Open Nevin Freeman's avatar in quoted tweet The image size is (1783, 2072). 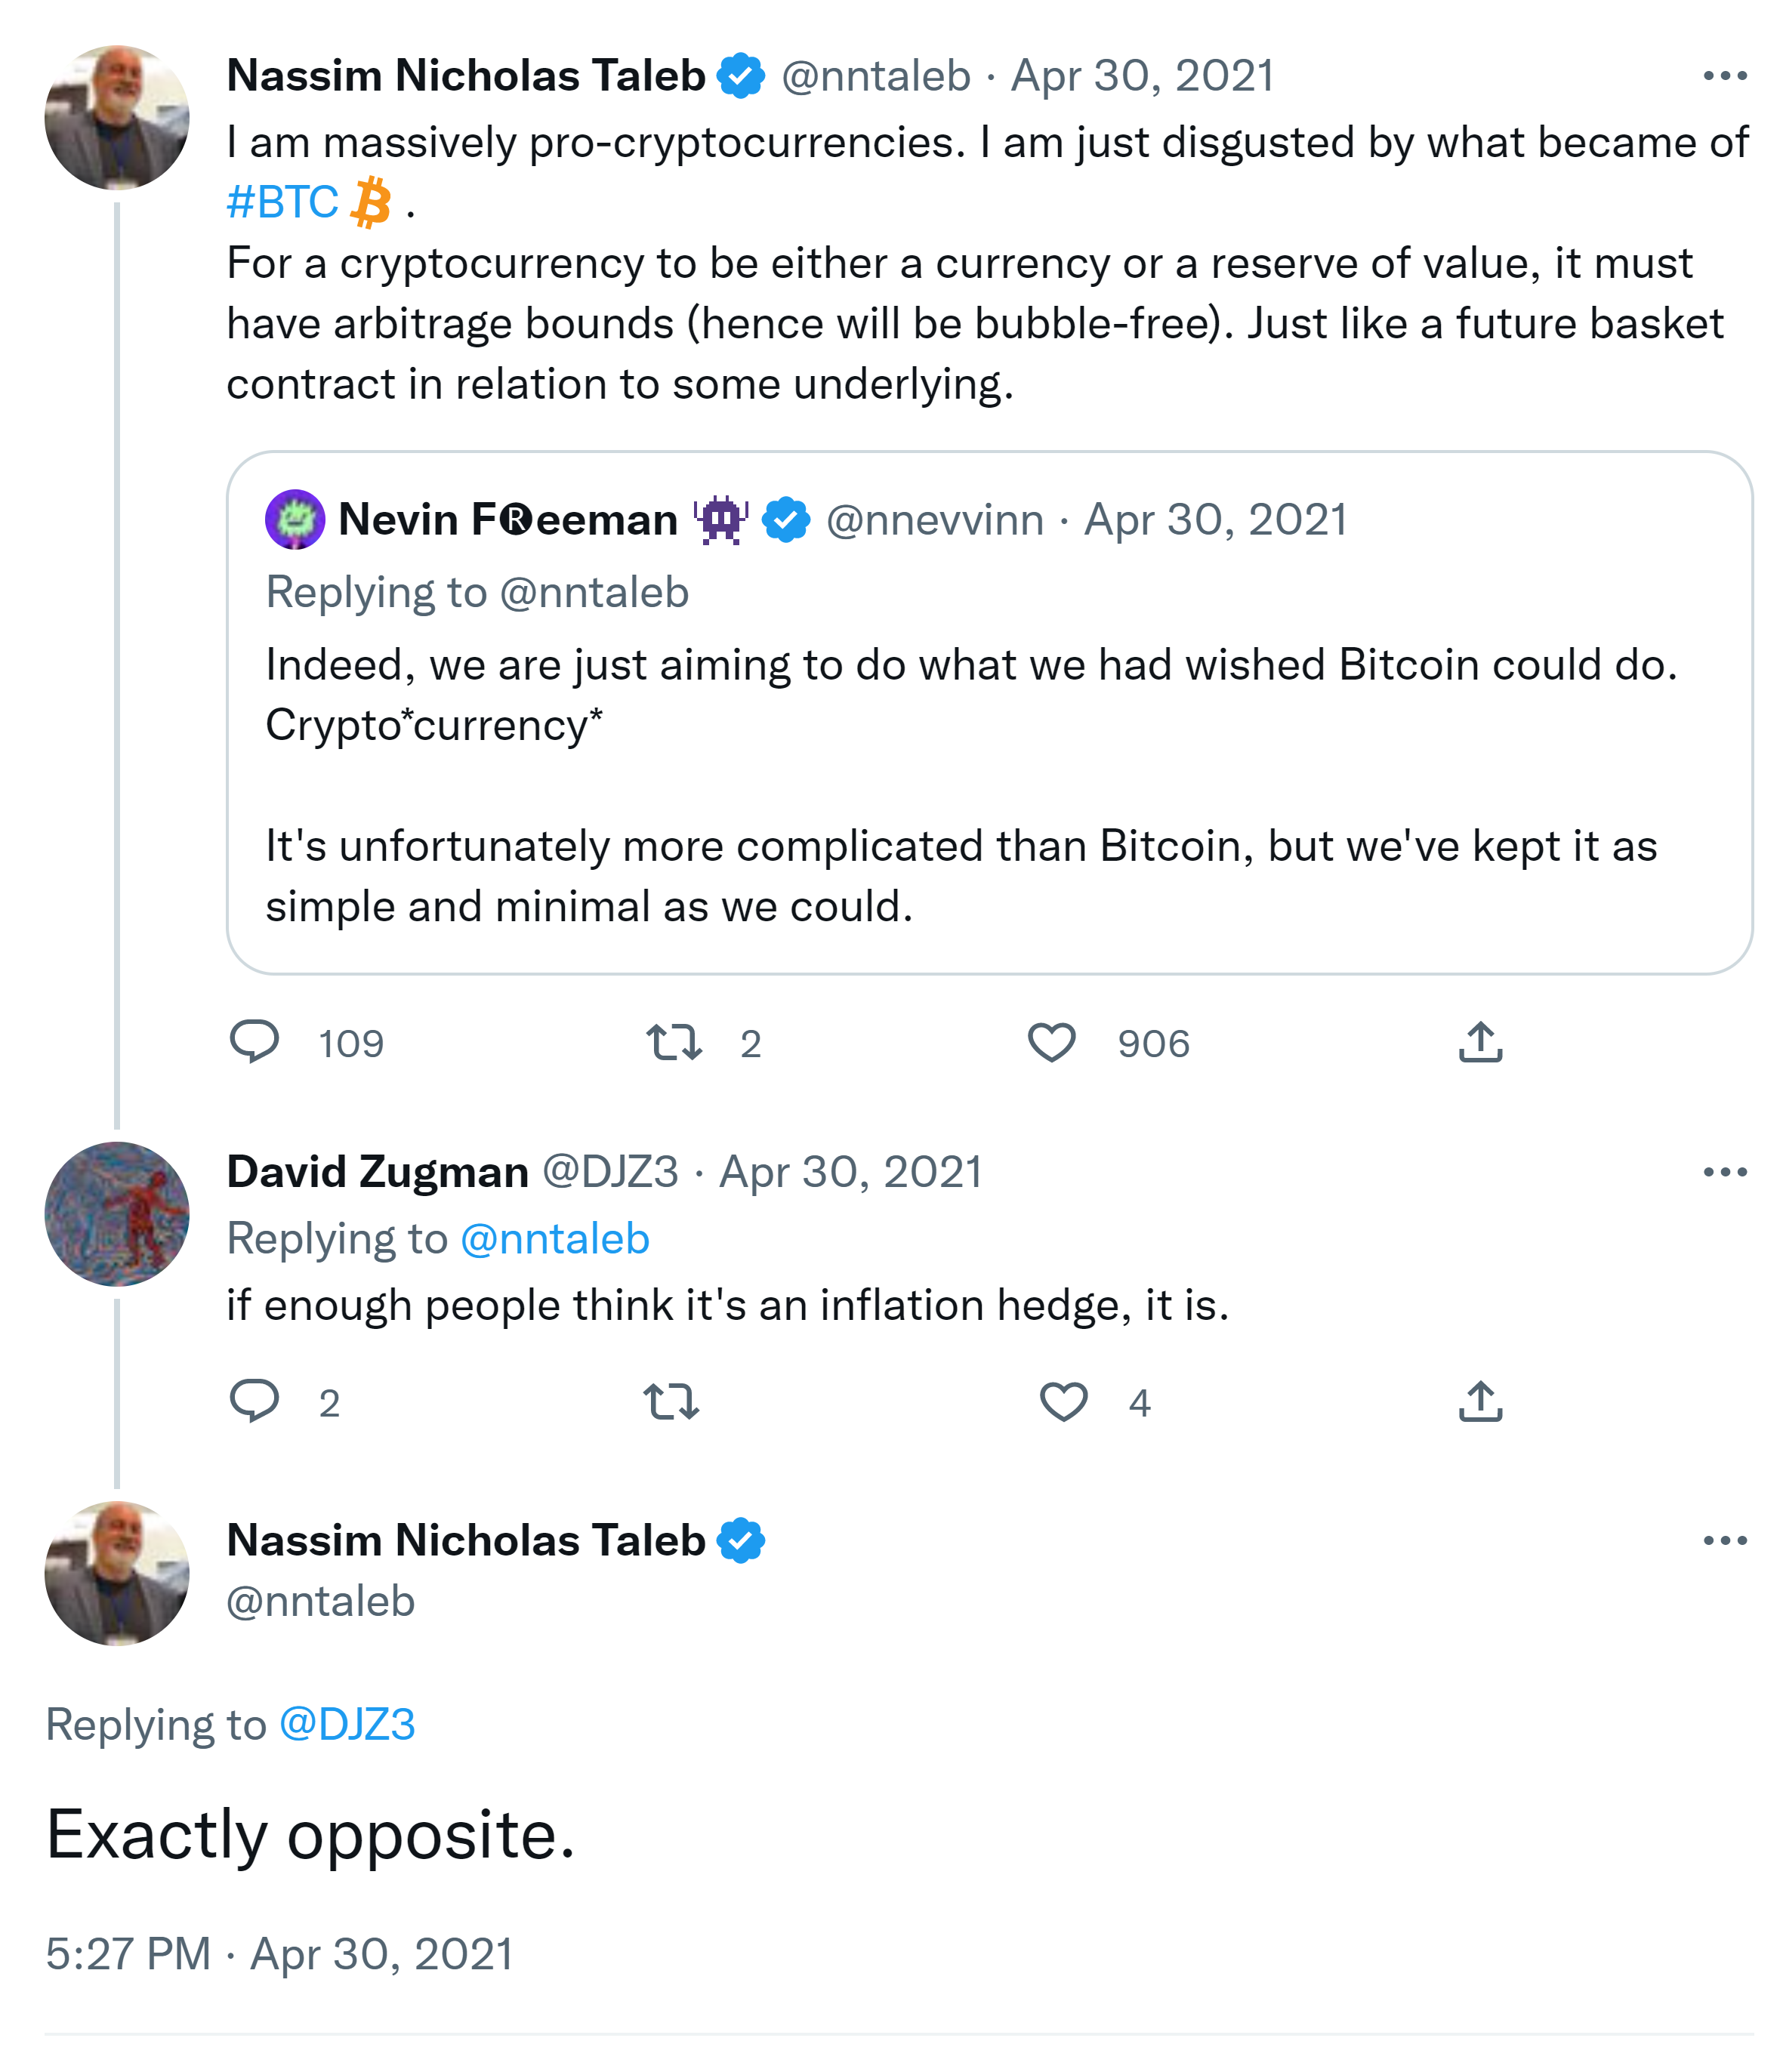[294, 519]
